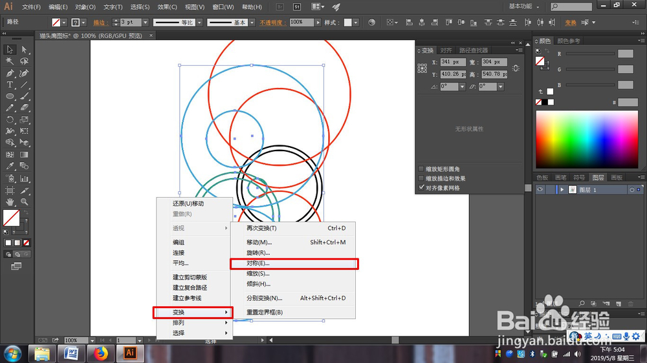
Task: Open the 文件(F) menu
Action: coord(31,7)
